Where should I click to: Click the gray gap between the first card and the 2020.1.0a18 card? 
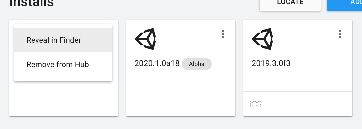122,68
